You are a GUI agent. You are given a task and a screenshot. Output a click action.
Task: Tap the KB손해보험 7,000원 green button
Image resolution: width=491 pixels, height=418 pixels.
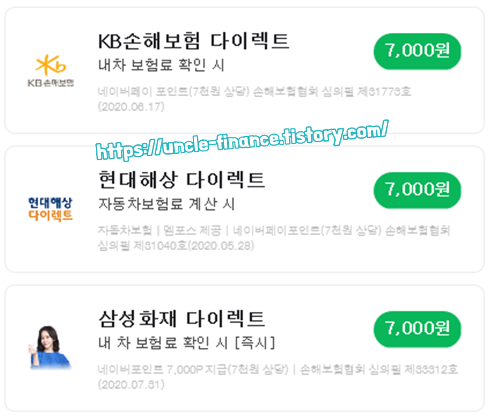click(x=417, y=52)
